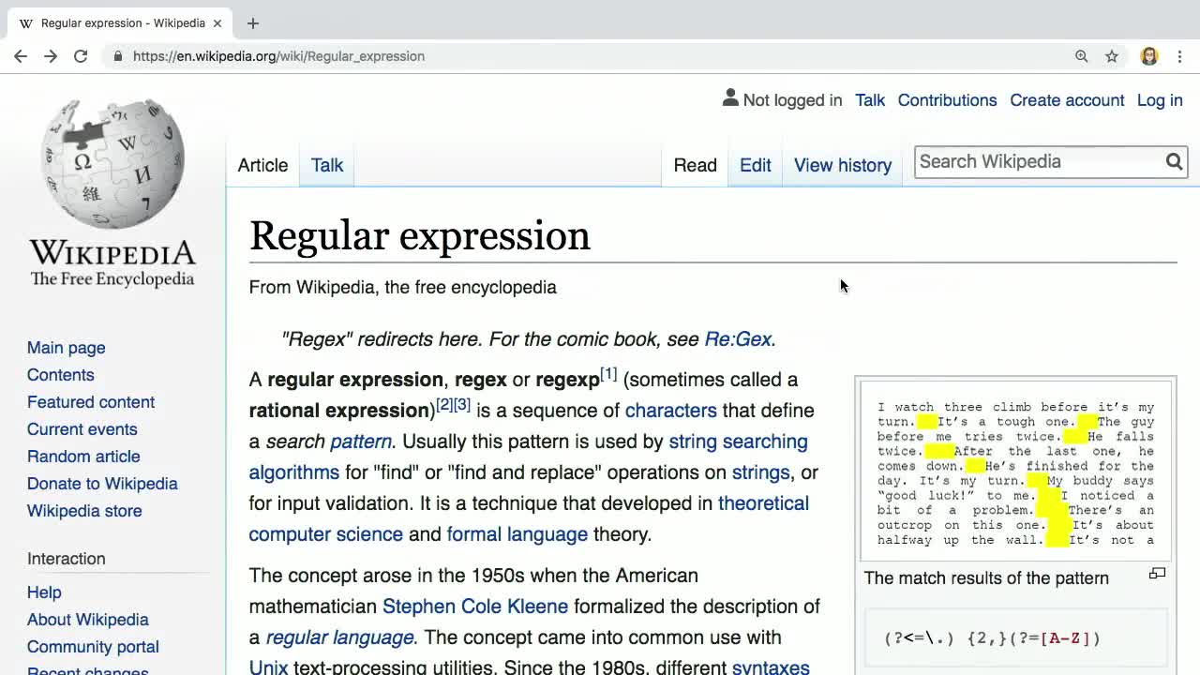1200x675 pixels.
Task: Follow the Stephen Cole Kleene link
Action: pos(474,607)
